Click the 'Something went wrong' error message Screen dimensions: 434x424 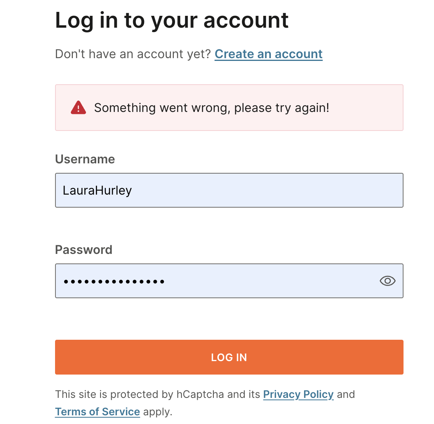pyautogui.click(x=211, y=108)
